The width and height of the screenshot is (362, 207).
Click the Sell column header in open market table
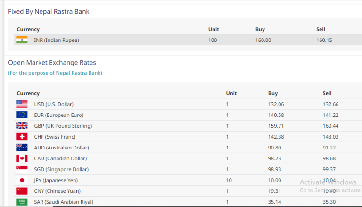click(327, 93)
